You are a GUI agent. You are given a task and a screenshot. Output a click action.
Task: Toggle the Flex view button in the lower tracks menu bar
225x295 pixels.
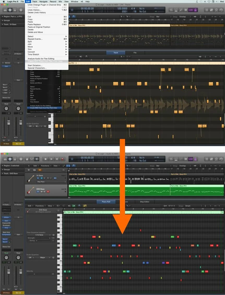[x=68, y=166]
